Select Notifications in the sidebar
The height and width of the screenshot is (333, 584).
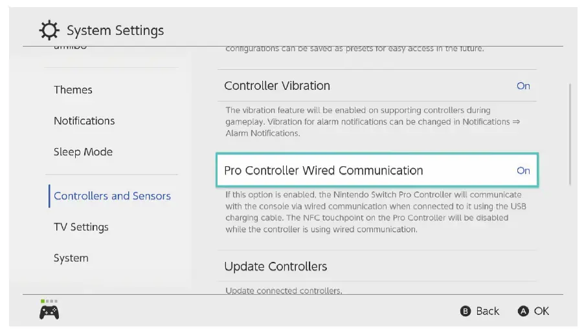(x=84, y=121)
